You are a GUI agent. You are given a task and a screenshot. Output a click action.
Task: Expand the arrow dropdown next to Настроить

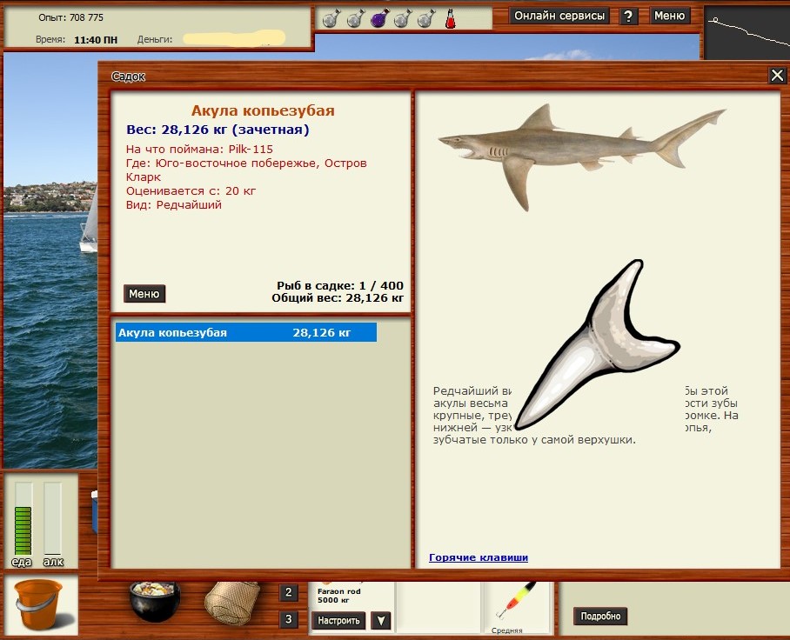pyautogui.click(x=381, y=621)
